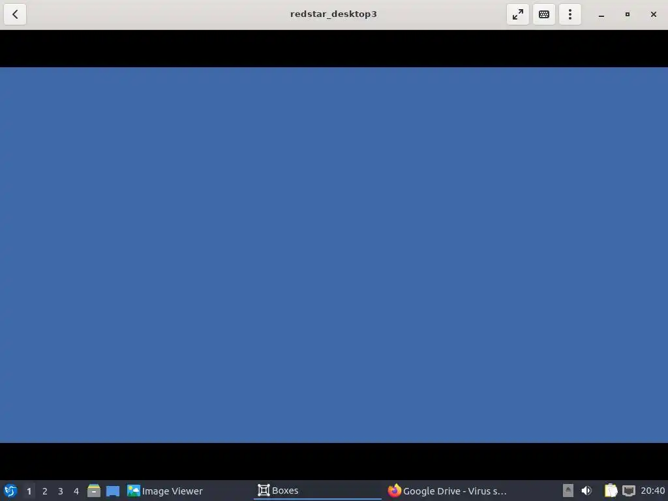Open the keyboard shortcuts menu
Screen dimensions: 668x501
click(544, 14)
